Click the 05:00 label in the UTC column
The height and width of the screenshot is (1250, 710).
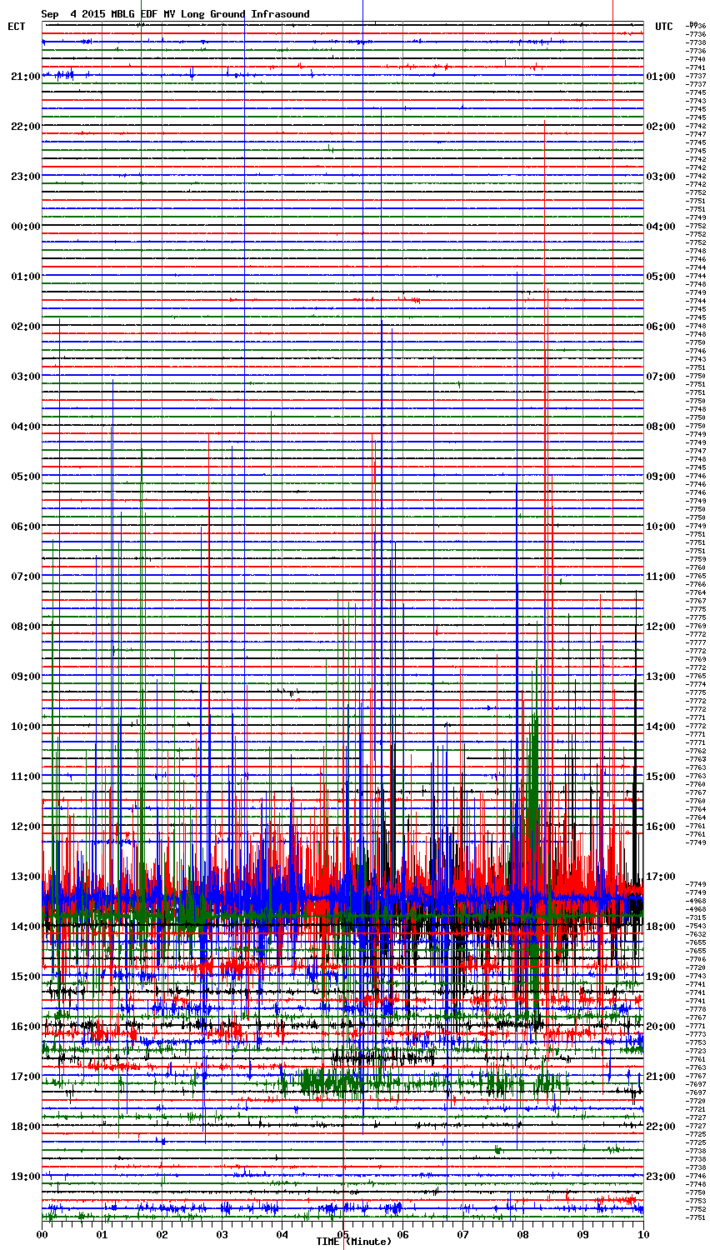[x=661, y=277]
